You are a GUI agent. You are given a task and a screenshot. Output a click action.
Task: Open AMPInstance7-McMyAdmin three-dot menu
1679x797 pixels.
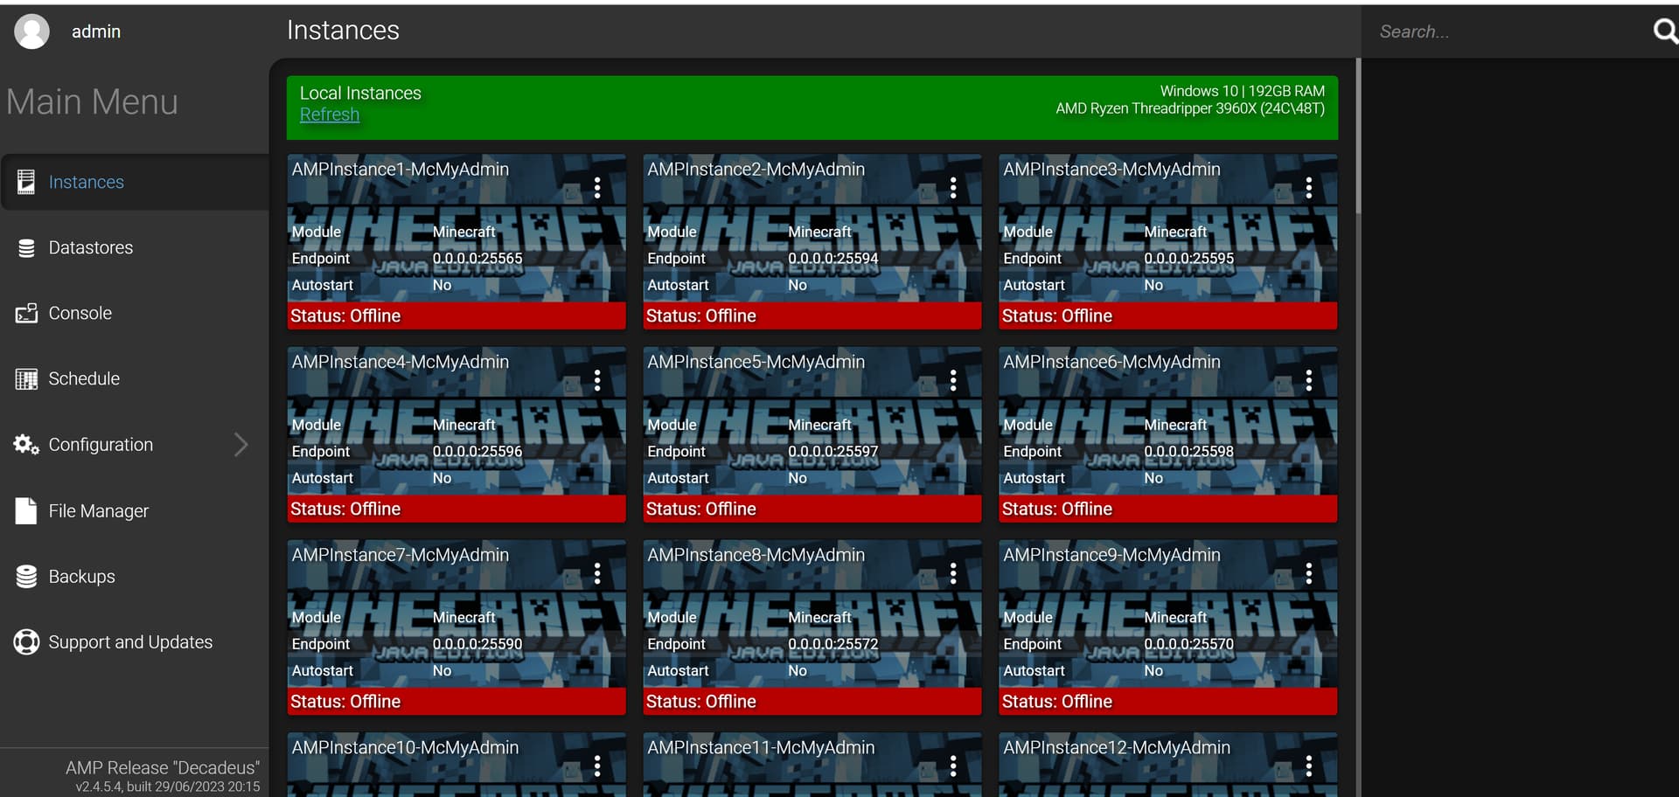coord(597,573)
